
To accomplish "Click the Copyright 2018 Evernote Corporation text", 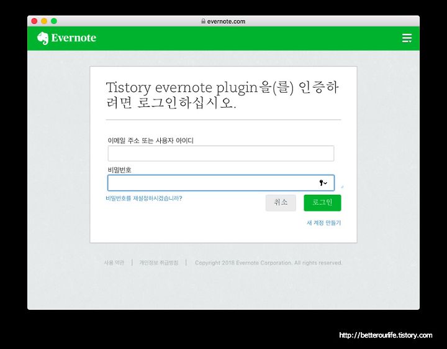I will (269, 263).
